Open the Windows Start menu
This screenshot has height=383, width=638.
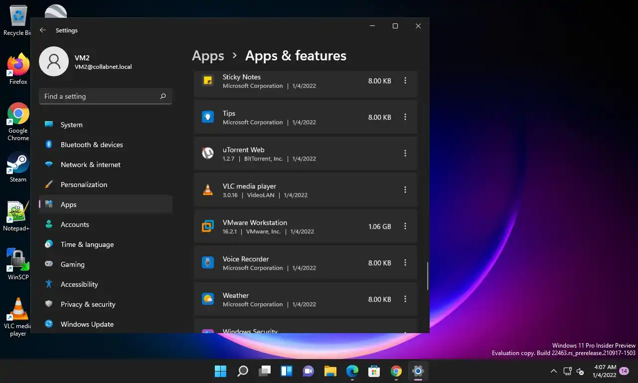(220, 371)
